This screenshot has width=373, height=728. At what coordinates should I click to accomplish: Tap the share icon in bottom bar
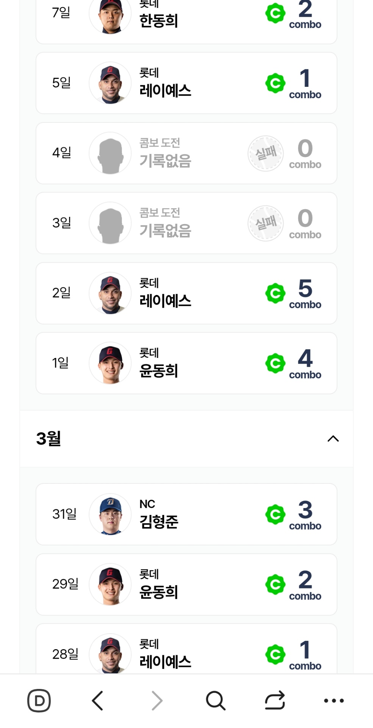(275, 700)
